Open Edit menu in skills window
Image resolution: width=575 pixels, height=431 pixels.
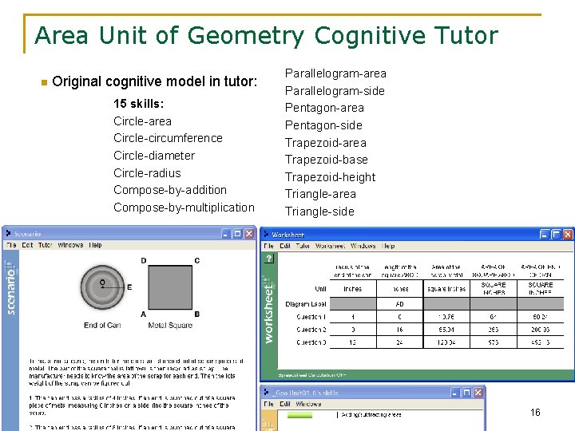[285, 404]
